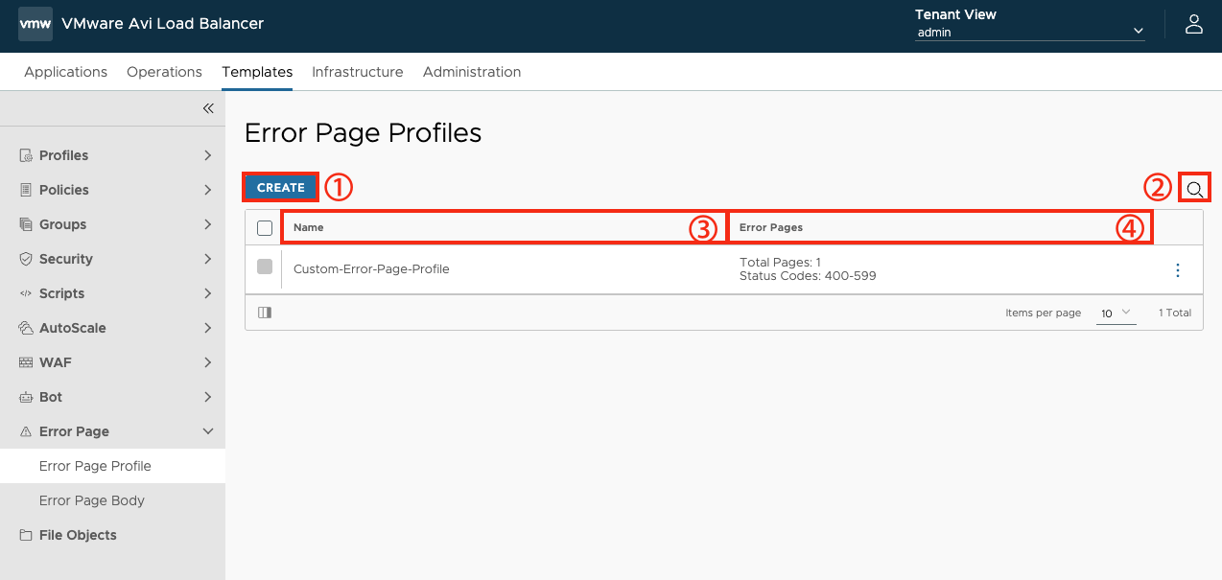Open the column chooser icon below table
The width and height of the screenshot is (1222, 580).
click(x=265, y=313)
